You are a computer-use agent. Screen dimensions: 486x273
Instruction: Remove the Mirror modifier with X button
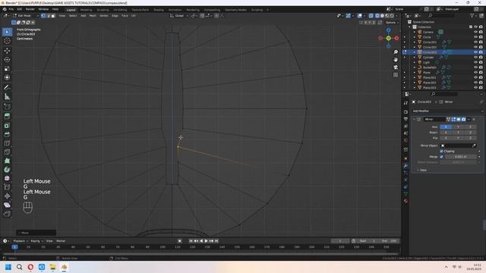[474, 119]
